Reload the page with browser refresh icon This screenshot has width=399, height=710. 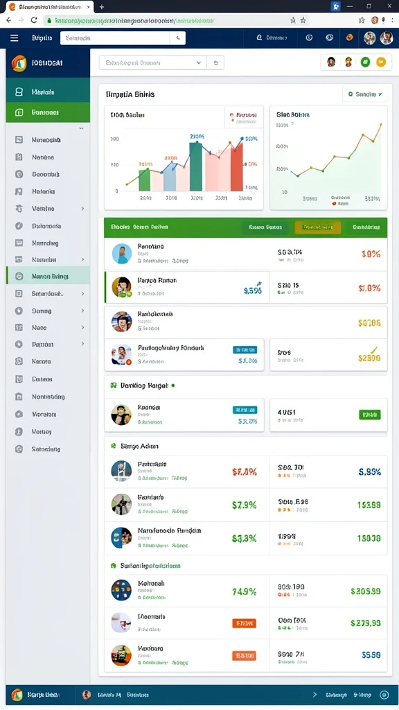tap(33, 20)
